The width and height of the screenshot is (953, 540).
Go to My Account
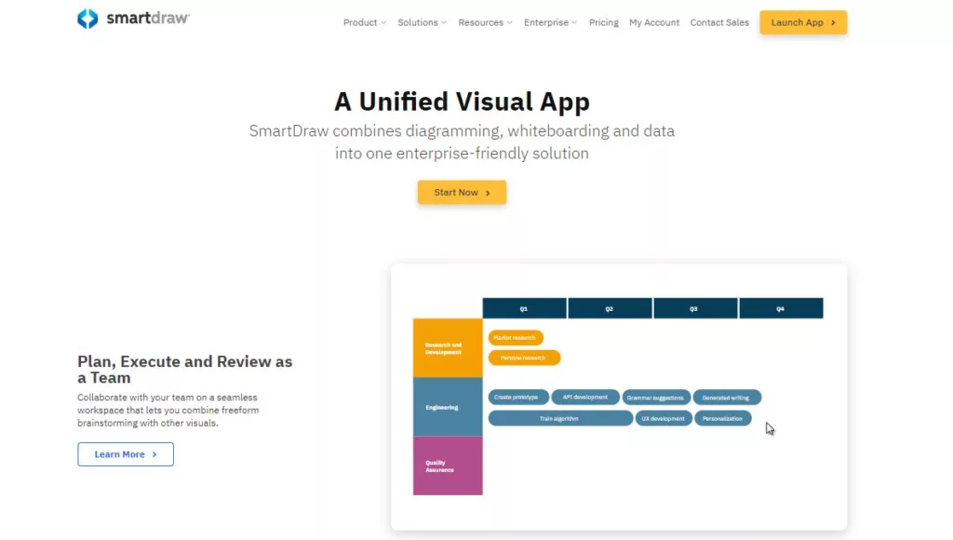pyautogui.click(x=654, y=22)
